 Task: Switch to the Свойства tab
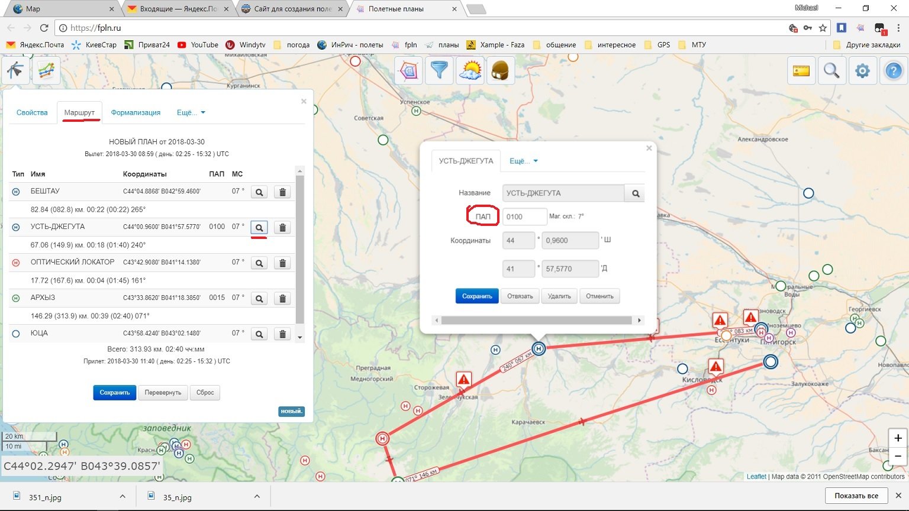32,112
